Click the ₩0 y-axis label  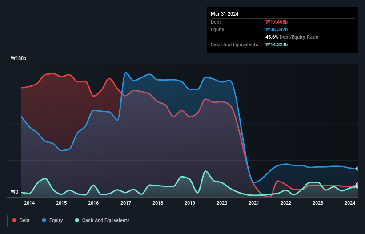click(14, 192)
